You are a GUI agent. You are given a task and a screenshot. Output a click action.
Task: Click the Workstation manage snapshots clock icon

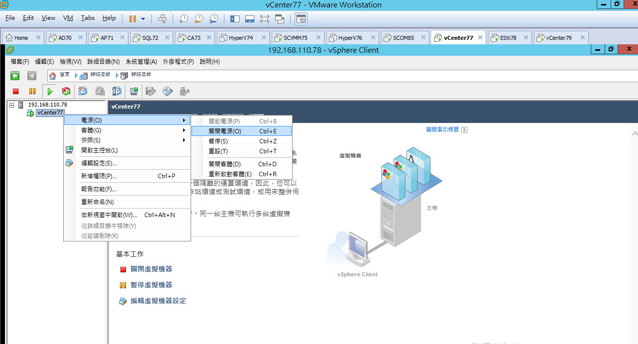click(x=213, y=19)
